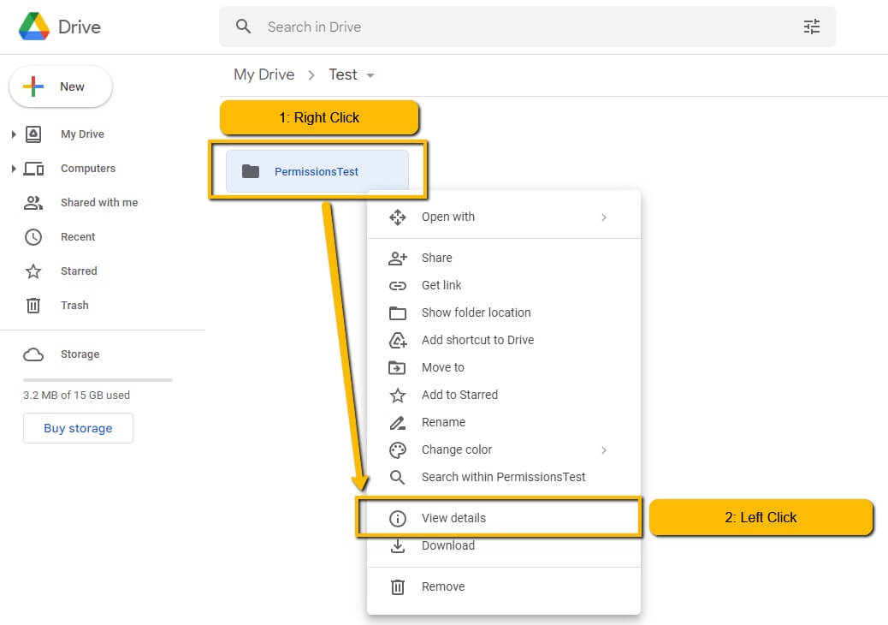Choose Add to Starred option
Viewport: 888px width, 625px height.
[459, 395]
